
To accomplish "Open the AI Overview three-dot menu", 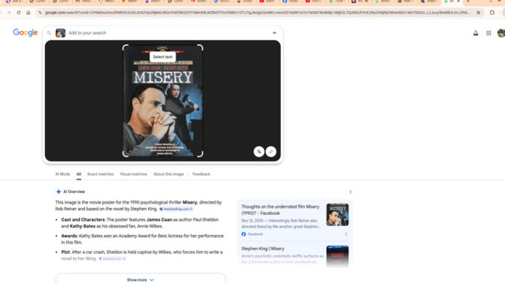I will tap(350, 192).
